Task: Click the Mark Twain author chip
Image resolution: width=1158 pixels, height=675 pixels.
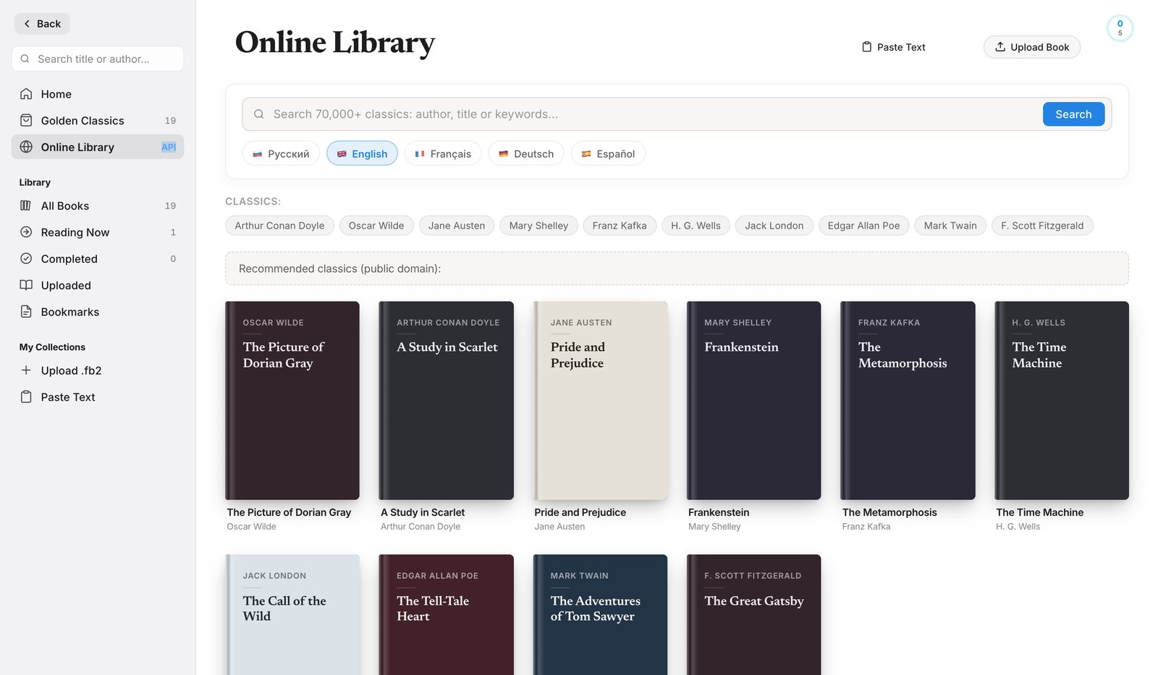Action: 950,226
